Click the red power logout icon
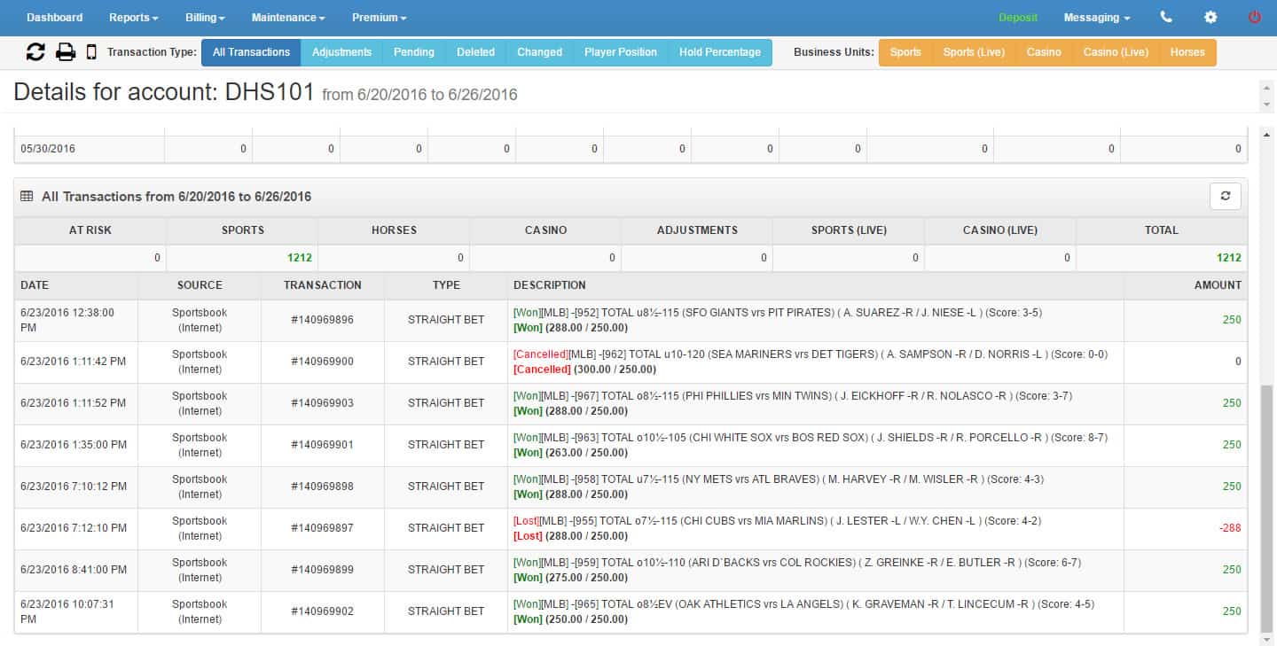Viewport: 1277px width, 646px height. 1255,17
